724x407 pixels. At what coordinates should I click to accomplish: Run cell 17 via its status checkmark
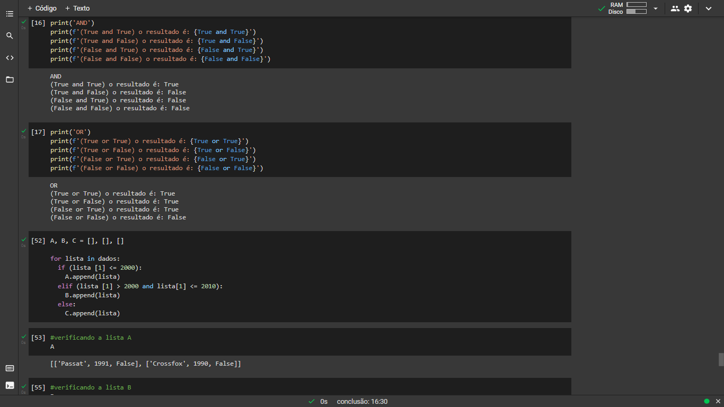pyautogui.click(x=23, y=131)
